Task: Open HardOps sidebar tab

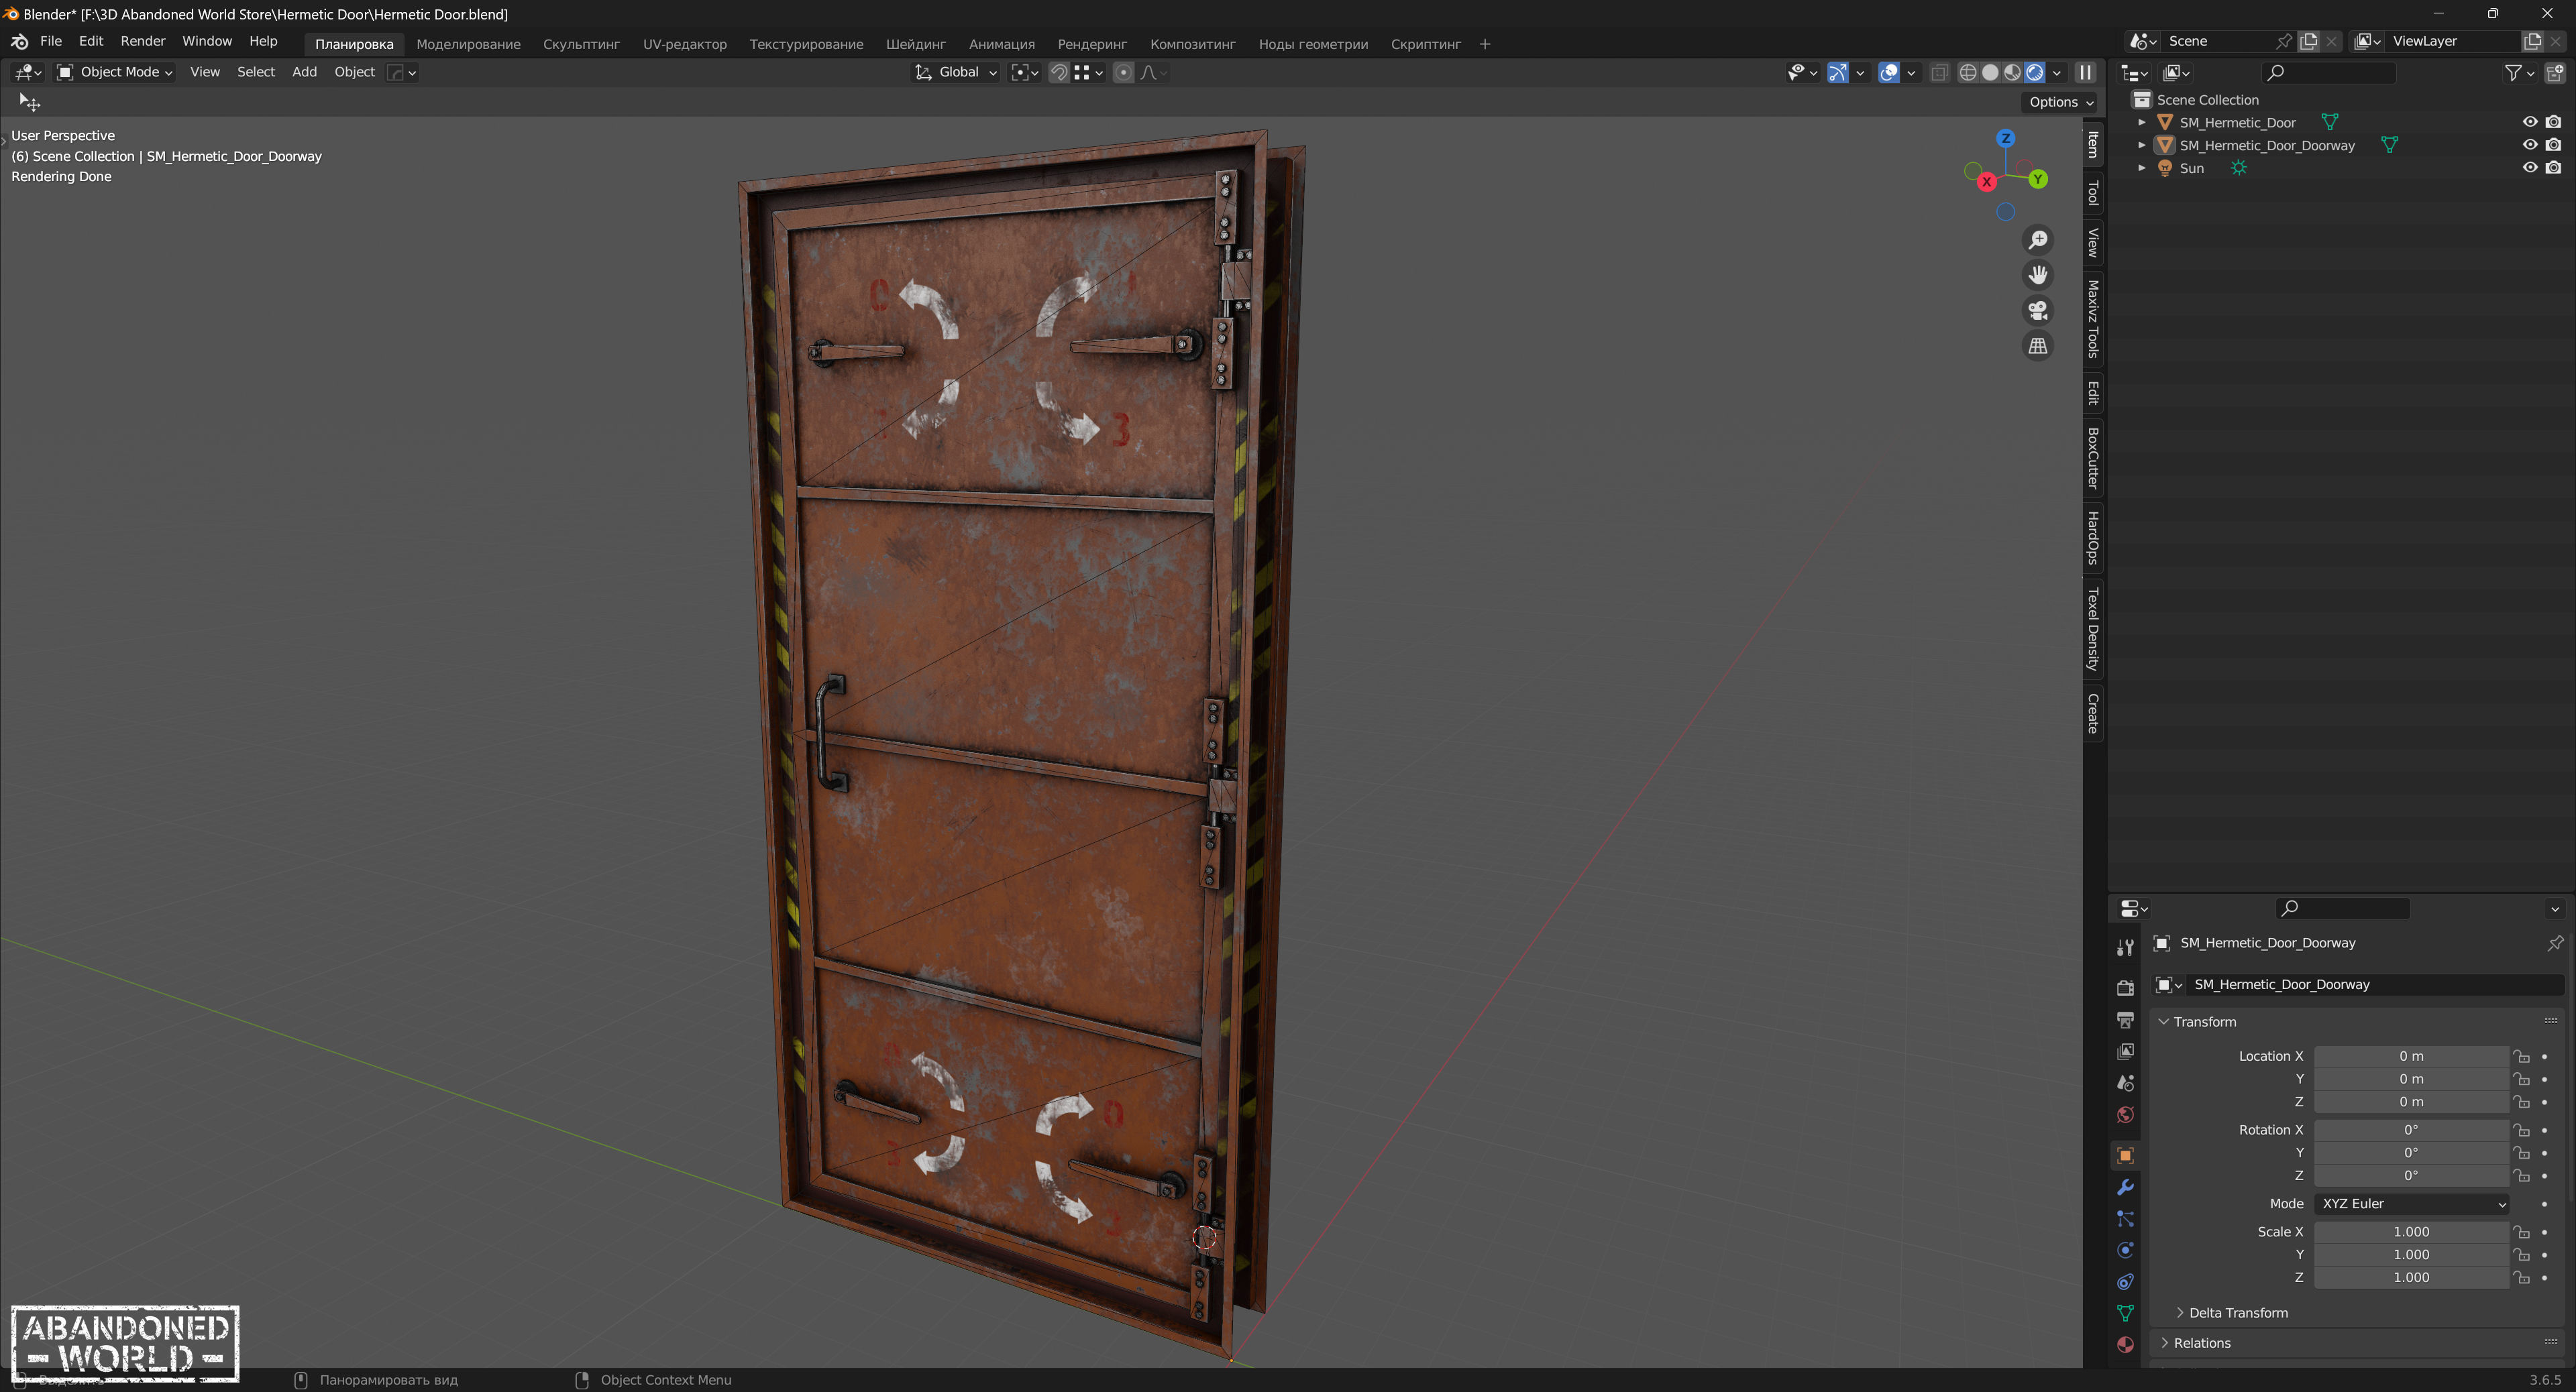Action: click(2092, 538)
